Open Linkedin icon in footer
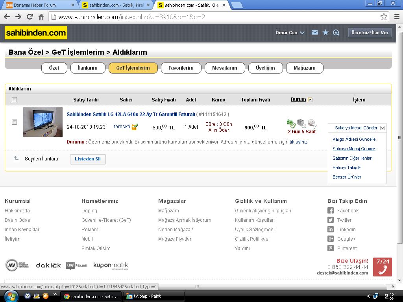 coord(331,229)
